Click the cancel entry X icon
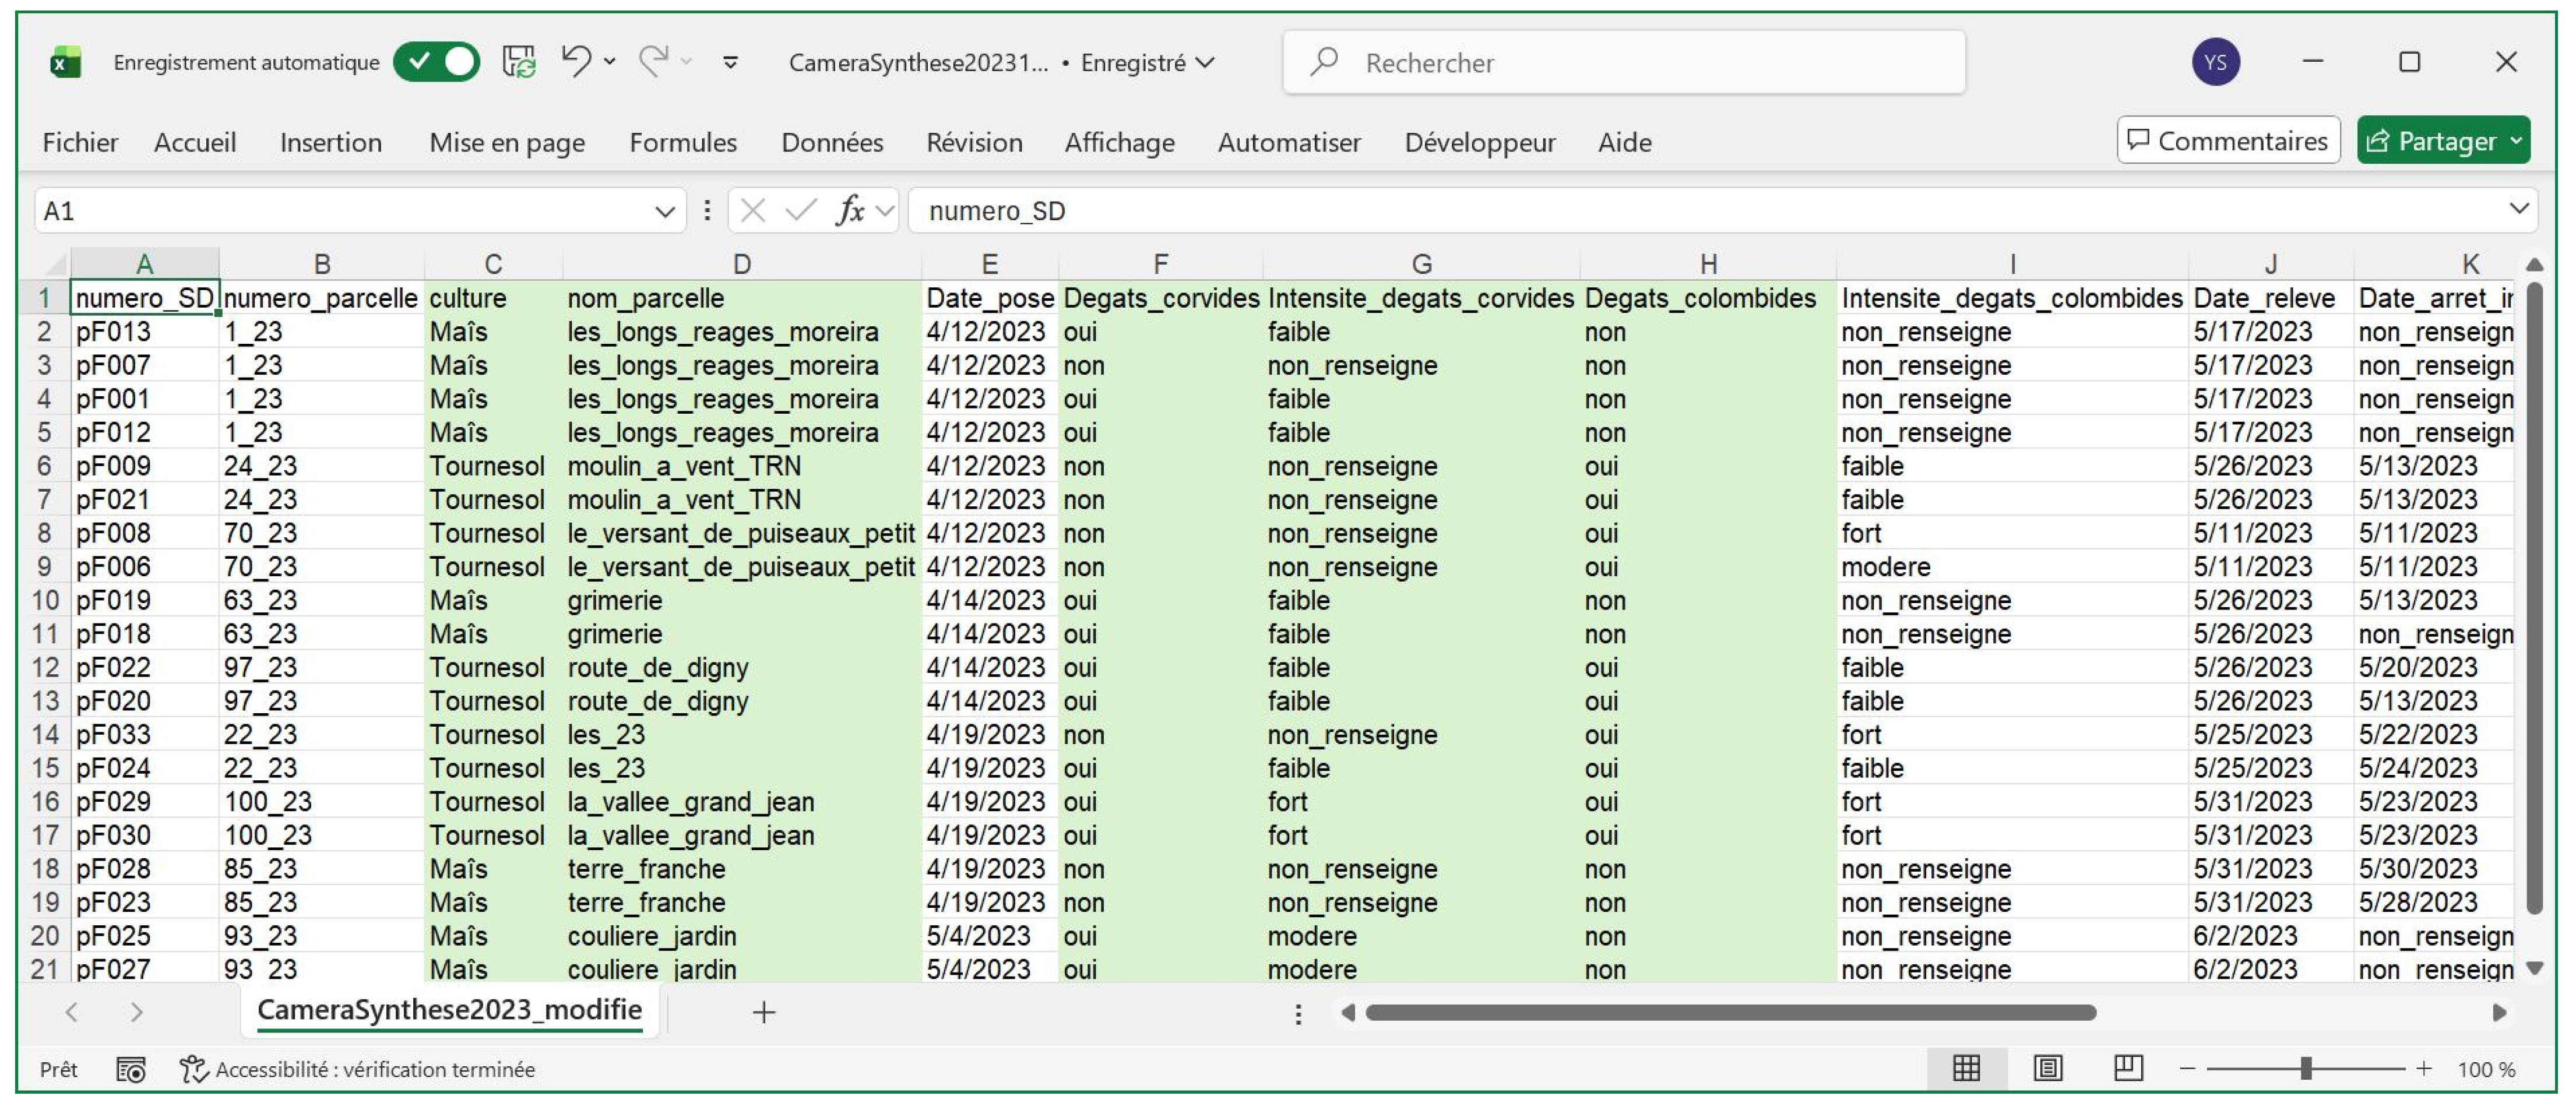2576x1110 pixels. (753, 211)
